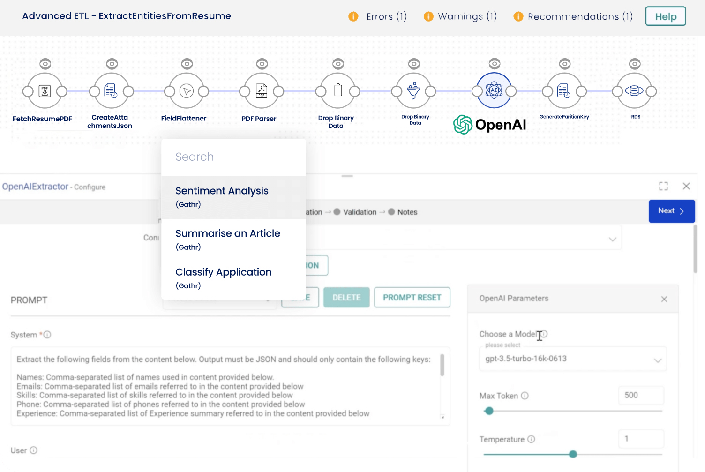
Task: Close the OpenAI Parameters panel
Action: pos(664,299)
